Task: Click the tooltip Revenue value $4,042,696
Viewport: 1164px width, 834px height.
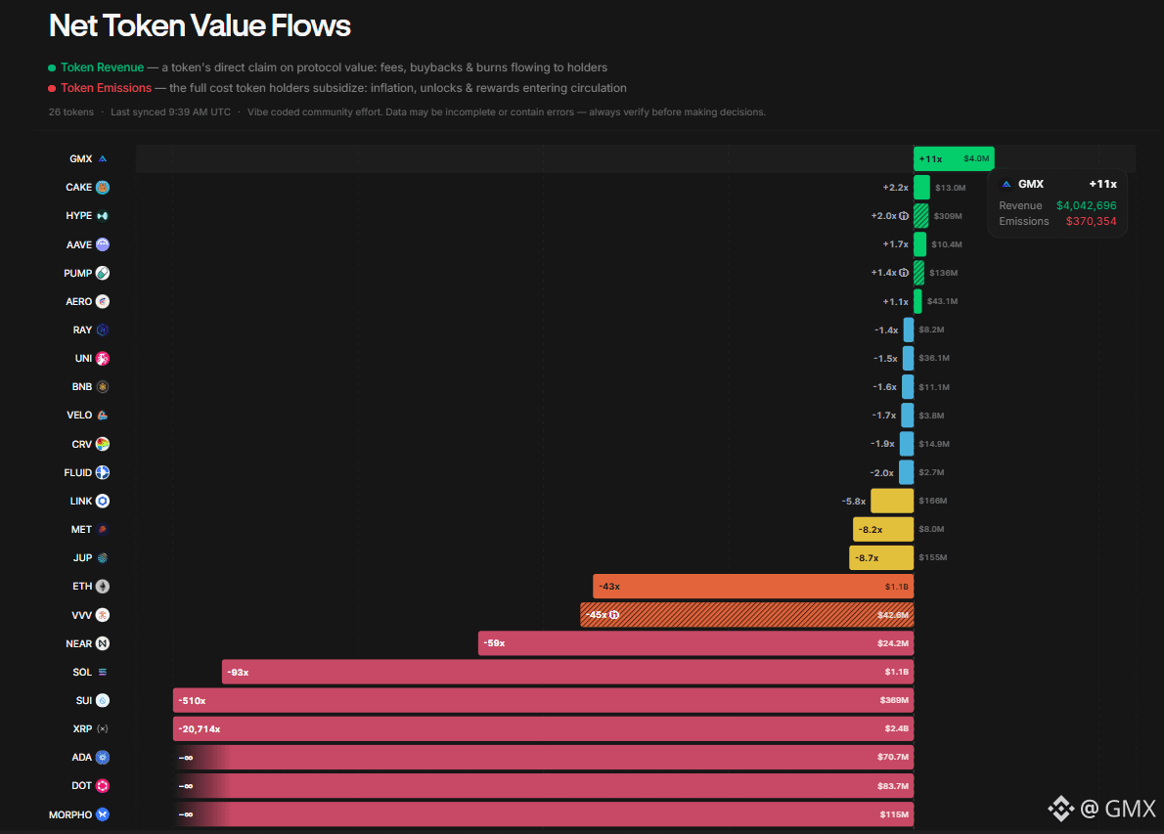Action: coord(1086,205)
